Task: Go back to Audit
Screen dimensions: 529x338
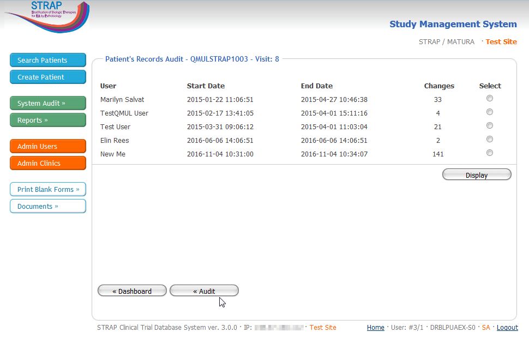Action: (204, 291)
